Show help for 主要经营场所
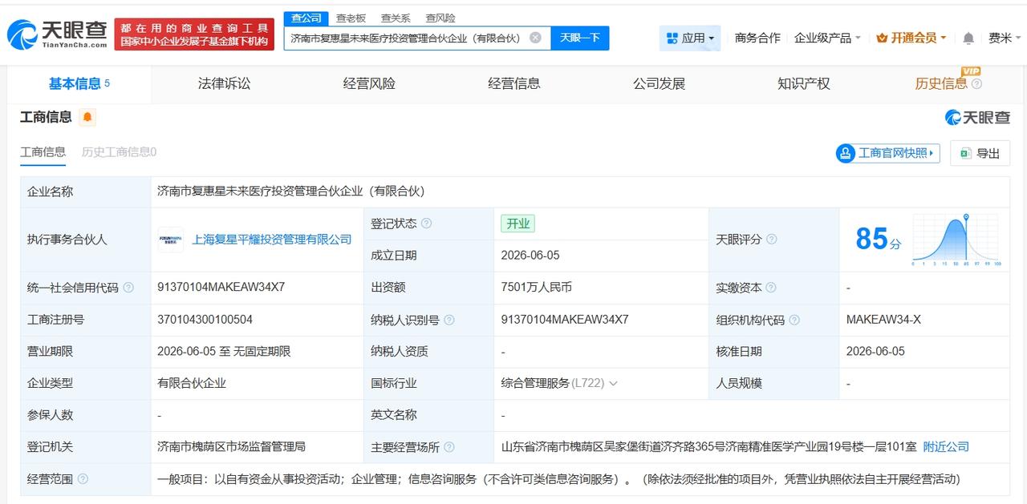The width and height of the screenshot is (1027, 504). click(449, 447)
